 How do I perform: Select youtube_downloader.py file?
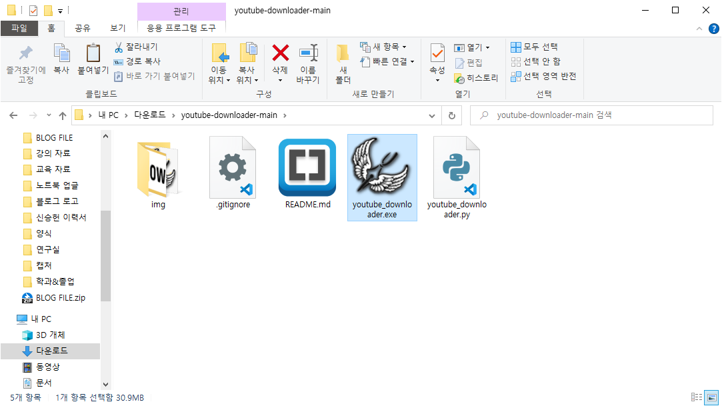pos(457,178)
